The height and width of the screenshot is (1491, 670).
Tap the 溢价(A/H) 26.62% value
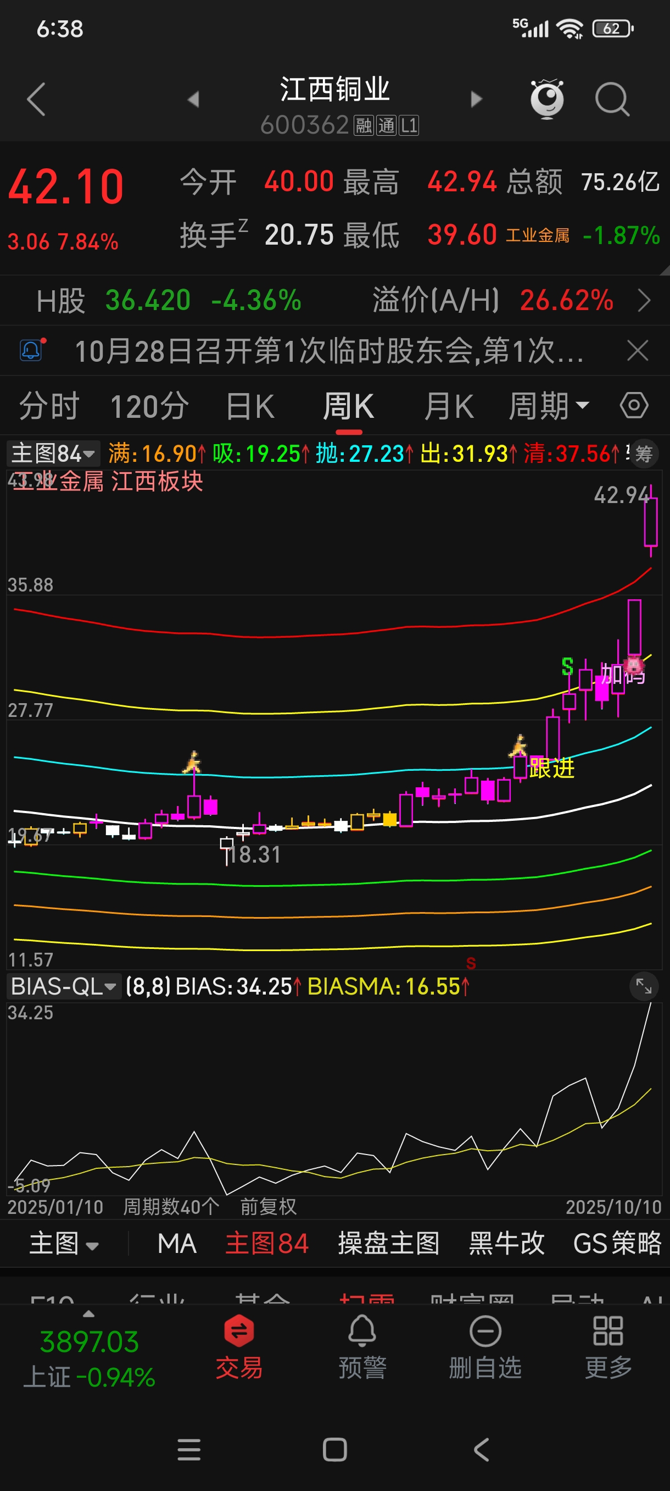pyautogui.click(x=566, y=300)
